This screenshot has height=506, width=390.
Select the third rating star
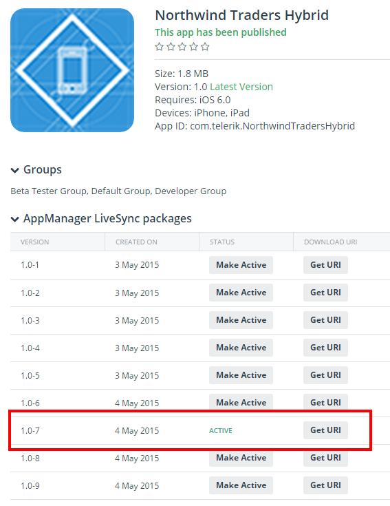182,47
